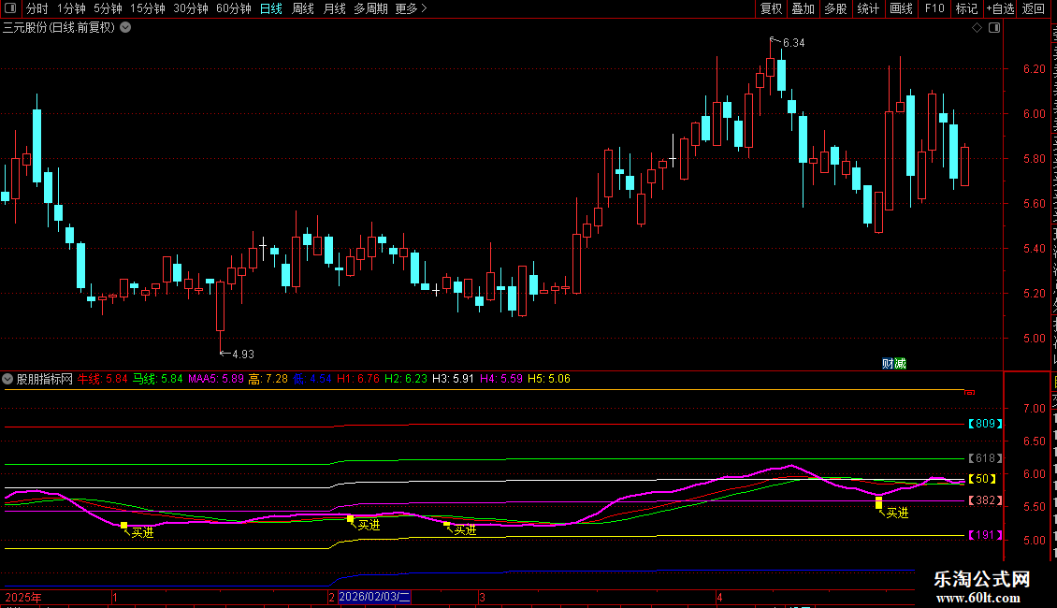Click the 6.20 price axis label

click(x=1034, y=69)
